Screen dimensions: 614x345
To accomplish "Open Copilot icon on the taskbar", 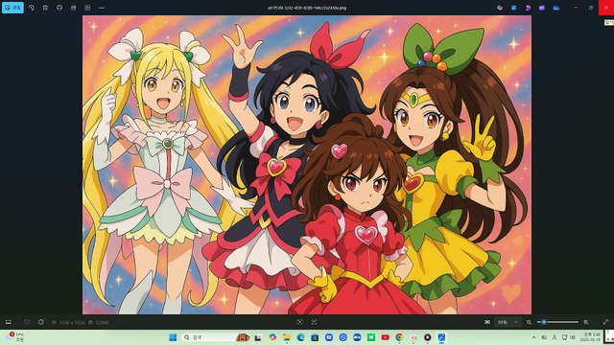I will 272,337.
